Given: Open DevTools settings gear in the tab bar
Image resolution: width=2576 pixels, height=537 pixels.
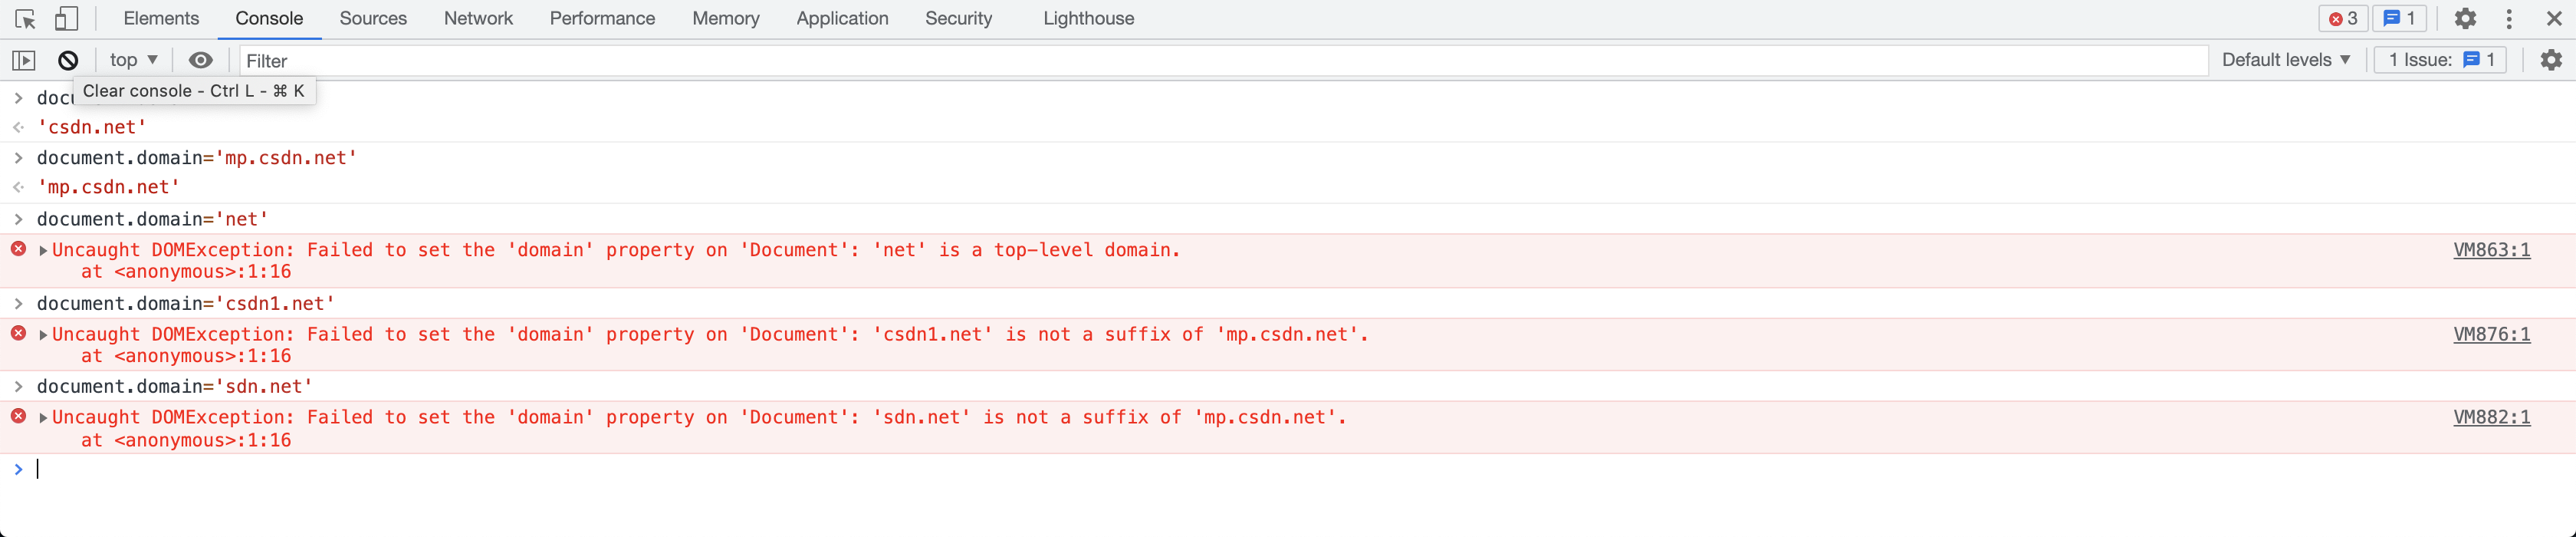Looking at the screenshot, I should (x=2465, y=19).
